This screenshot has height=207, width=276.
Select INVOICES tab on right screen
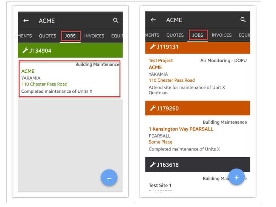[x=222, y=35]
